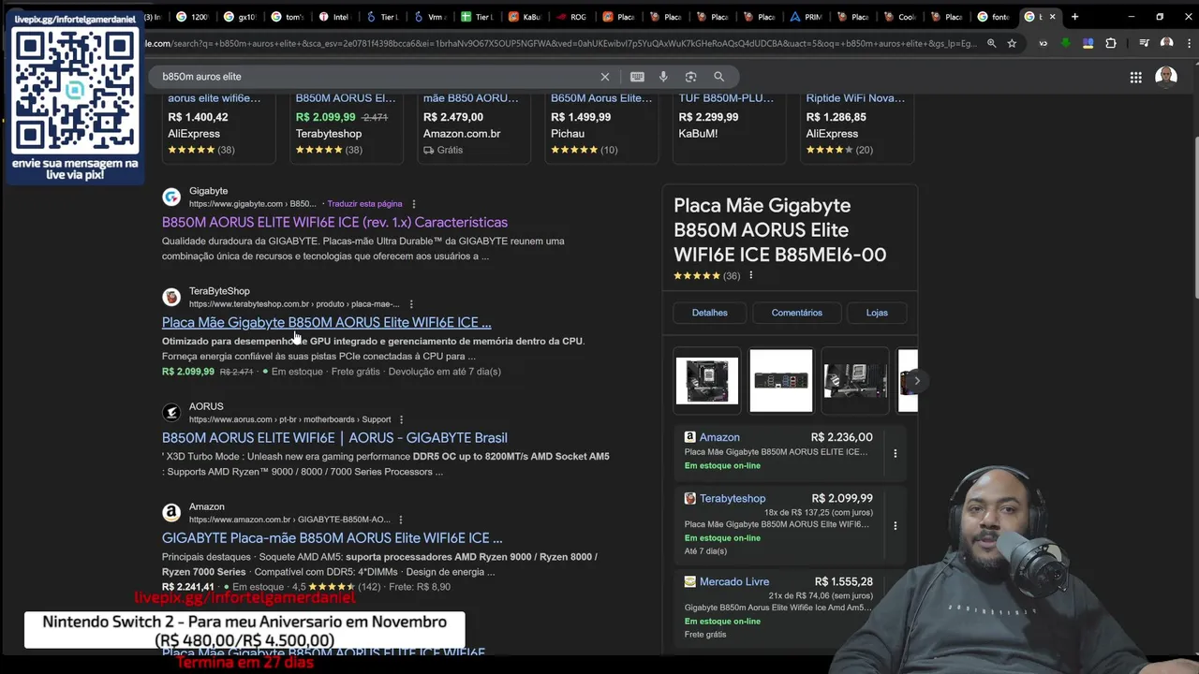Switch to the tom's tab

(x=289, y=17)
